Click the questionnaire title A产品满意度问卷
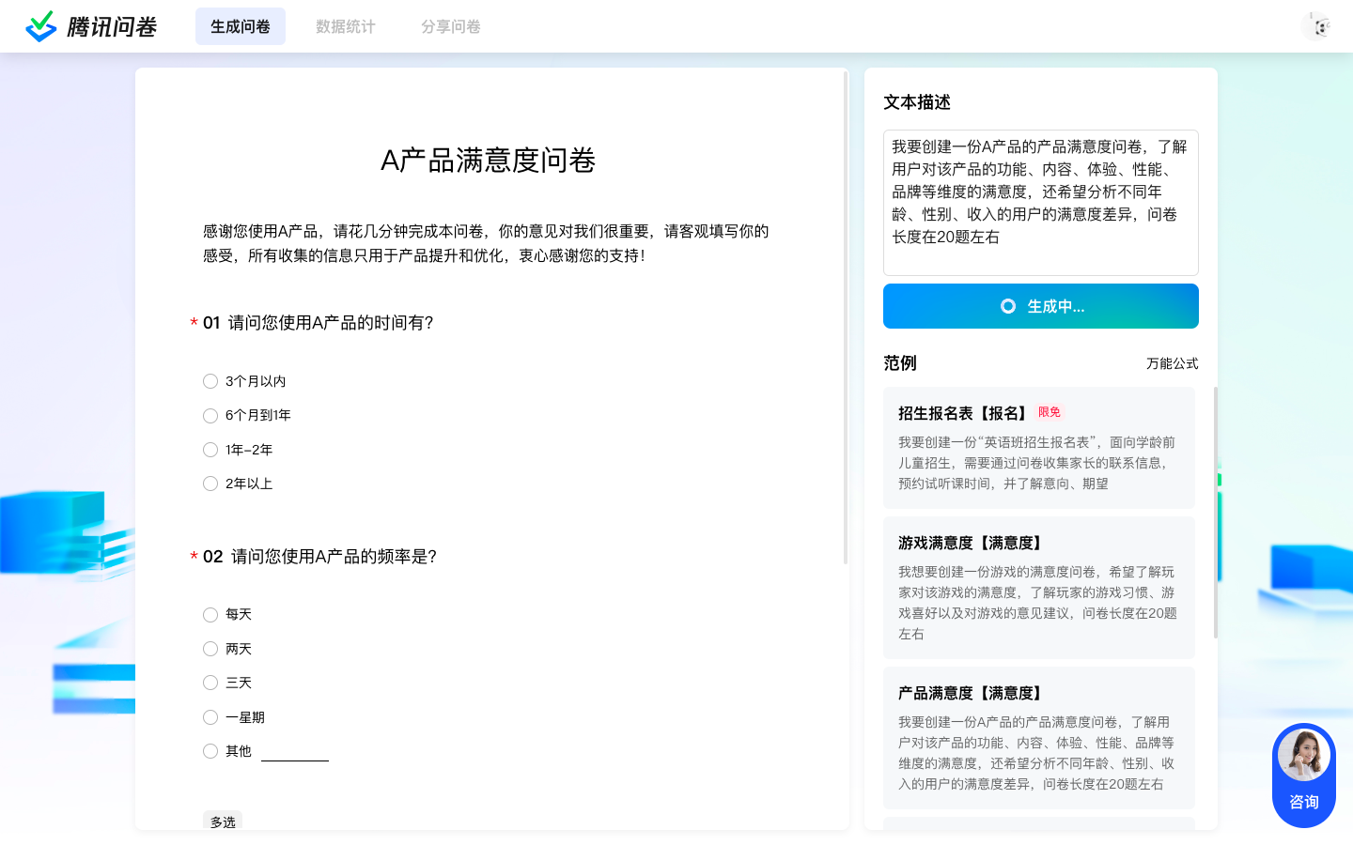 [489, 161]
